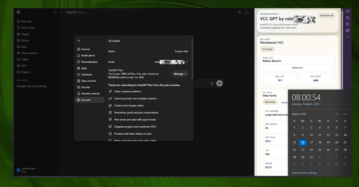Click the Data controls icon in settings

click(x=79, y=81)
